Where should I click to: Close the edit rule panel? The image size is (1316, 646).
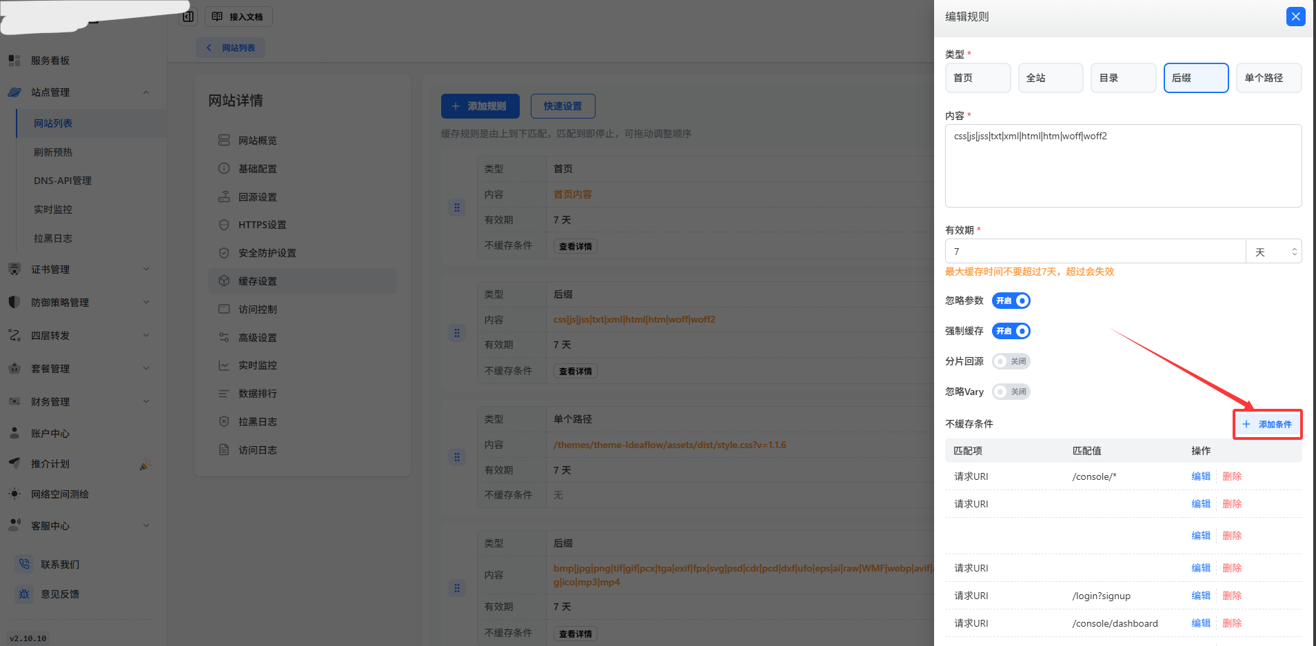coord(1295,17)
